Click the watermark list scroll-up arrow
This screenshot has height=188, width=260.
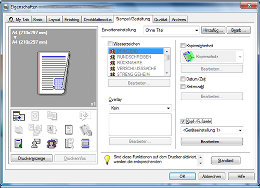point(167,51)
